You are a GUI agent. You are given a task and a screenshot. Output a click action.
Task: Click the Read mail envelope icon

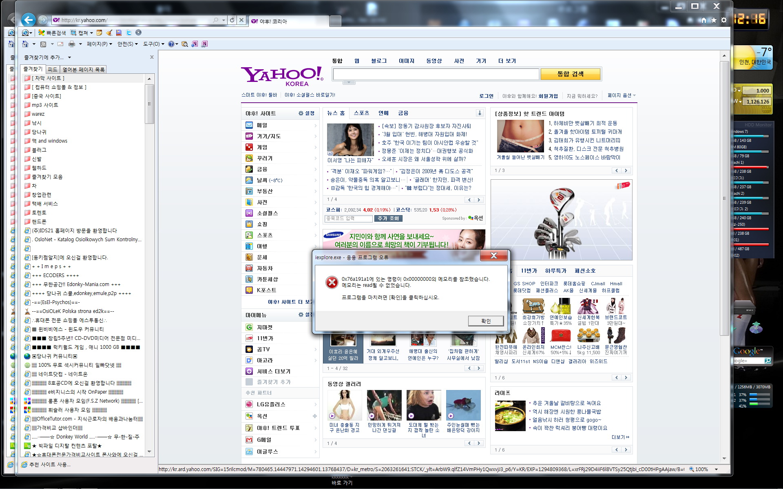(60, 44)
